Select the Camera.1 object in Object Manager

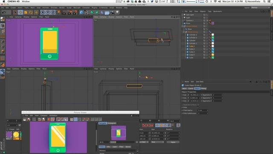189,21
